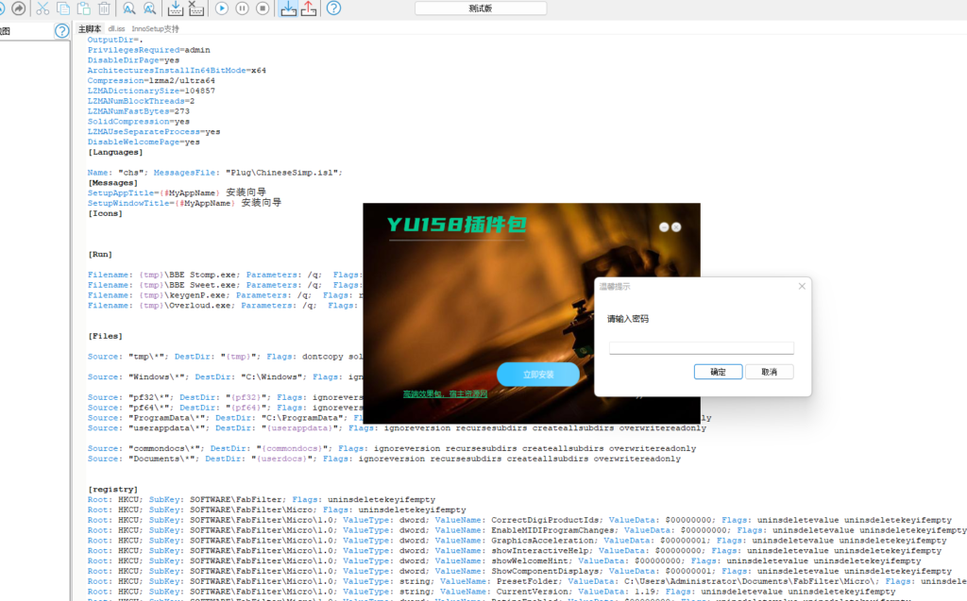The height and width of the screenshot is (601, 967).
Task: Open the InnoSetup支持 tab
Action: tap(155, 29)
